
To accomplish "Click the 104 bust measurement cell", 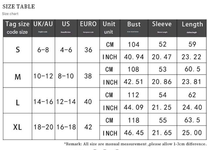I will click(x=134, y=44).
